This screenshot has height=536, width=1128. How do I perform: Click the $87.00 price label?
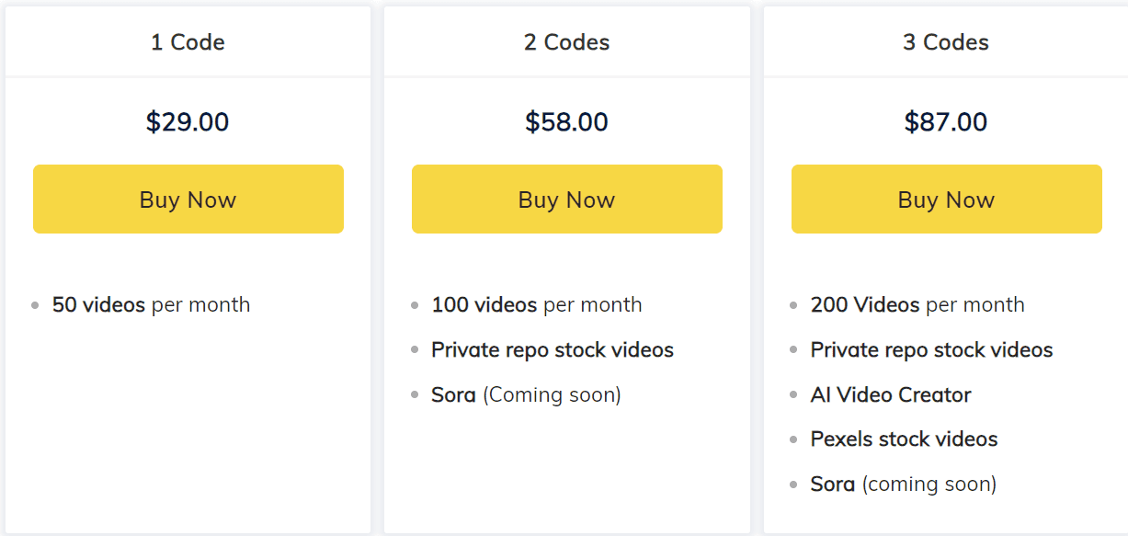(x=945, y=121)
